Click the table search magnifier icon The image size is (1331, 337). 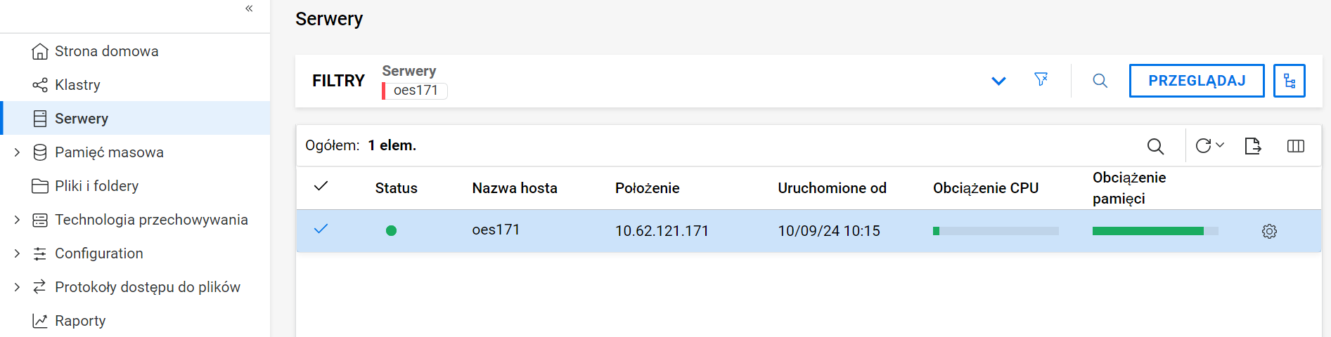(x=1155, y=146)
